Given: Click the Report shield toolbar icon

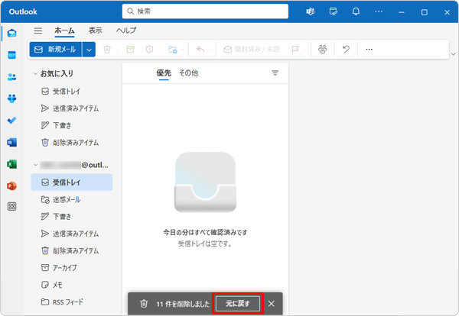Looking at the screenshot, I should tap(149, 50).
